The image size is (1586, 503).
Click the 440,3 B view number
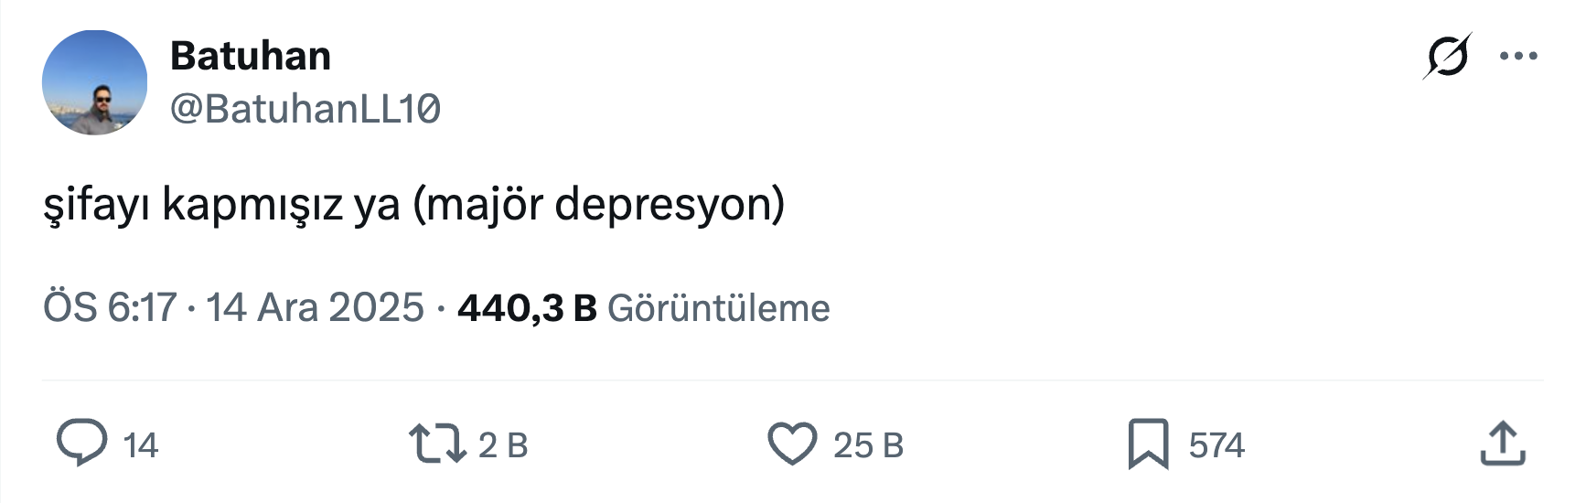tap(527, 308)
